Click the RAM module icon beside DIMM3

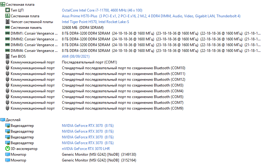tap(8, 45)
